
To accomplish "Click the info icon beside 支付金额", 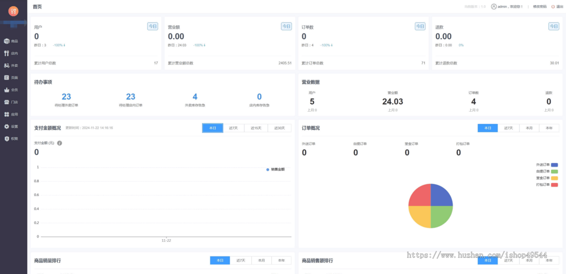I will coord(59,143).
